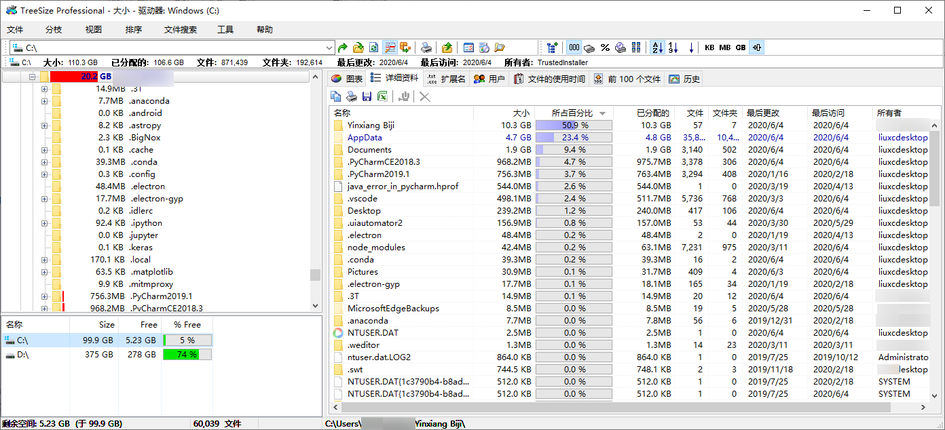
Task: Open the options checklist window icon
Action: pyautogui.click(x=468, y=47)
